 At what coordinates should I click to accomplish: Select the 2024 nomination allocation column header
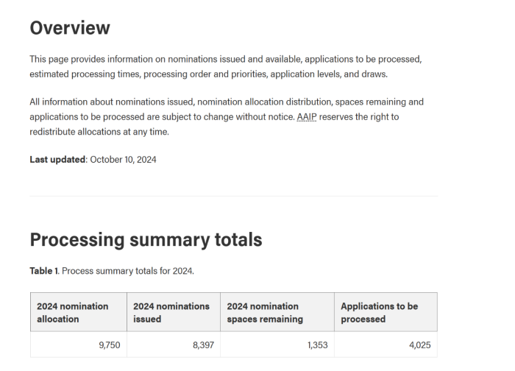(73, 312)
